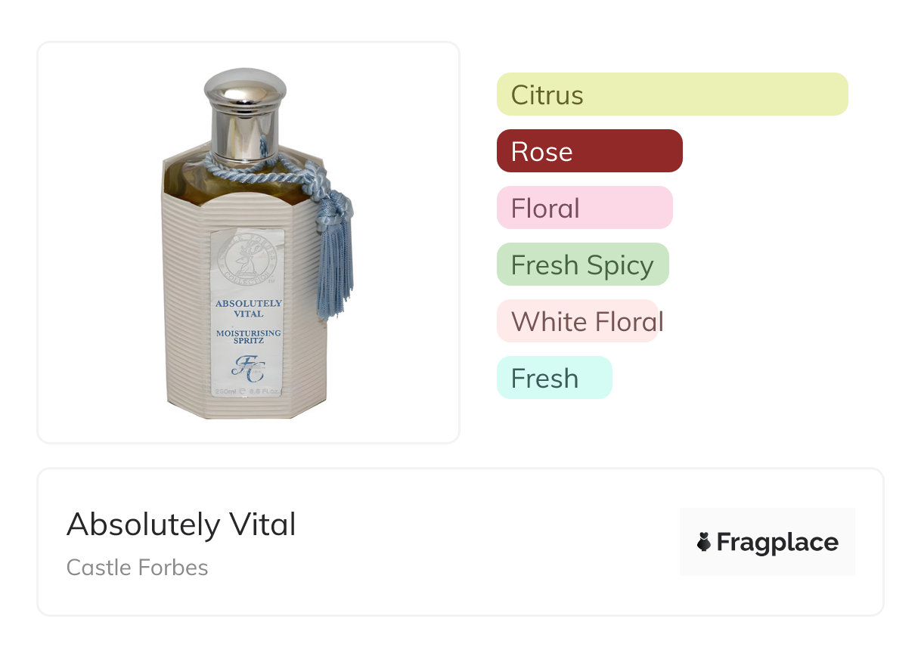This screenshot has width=921, height=653.
Task: Click the 'Absolutely Vital' text on the bottle label
Action: point(248,308)
